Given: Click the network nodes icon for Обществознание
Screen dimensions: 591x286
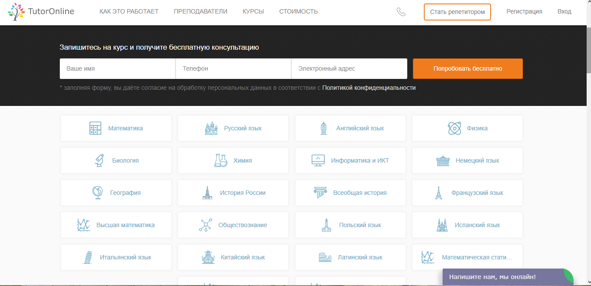Looking at the screenshot, I should tap(206, 225).
